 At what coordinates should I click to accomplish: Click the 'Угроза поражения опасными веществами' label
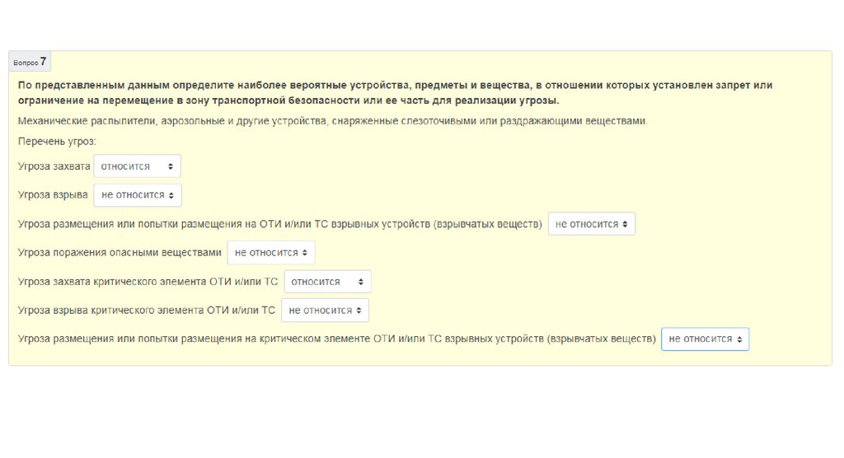click(120, 253)
